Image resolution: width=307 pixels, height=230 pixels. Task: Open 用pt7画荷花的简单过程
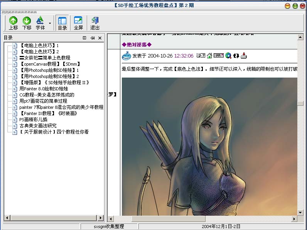pyautogui.click(x=43, y=101)
